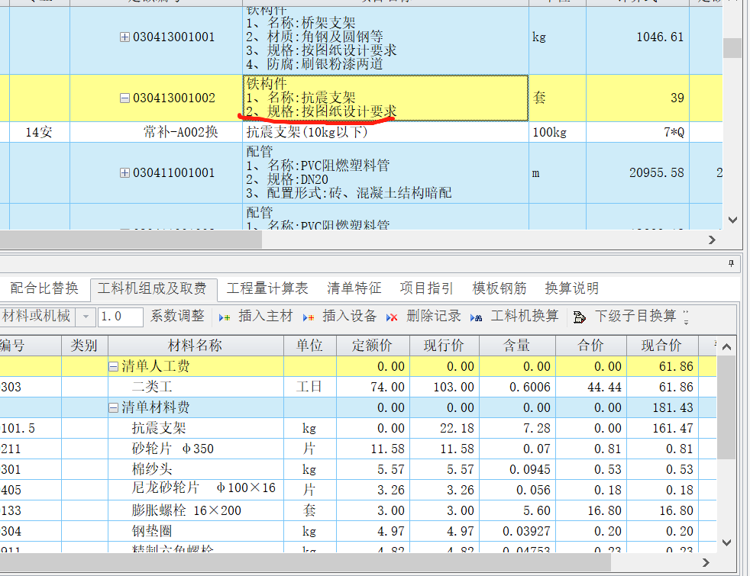
Task: Click the upper table vertical scrollbar thumb
Action: click(x=732, y=48)
